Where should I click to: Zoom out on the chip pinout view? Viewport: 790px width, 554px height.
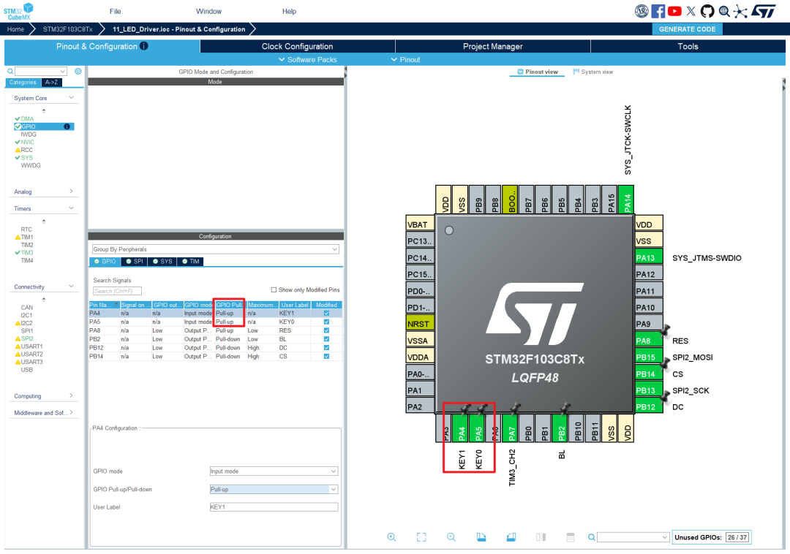click(x=451, y=537)
